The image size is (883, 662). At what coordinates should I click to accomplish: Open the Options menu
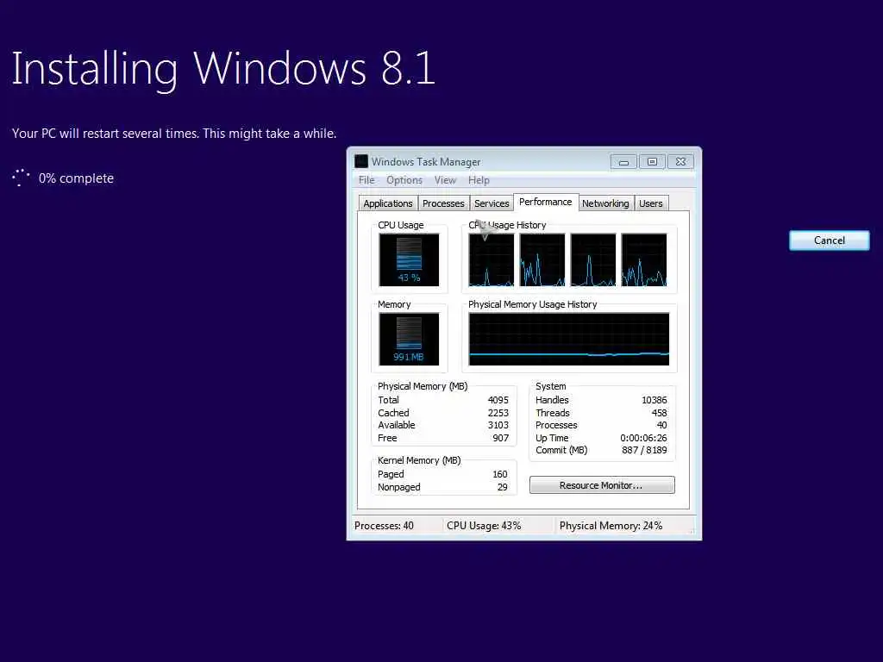point(404,180)
